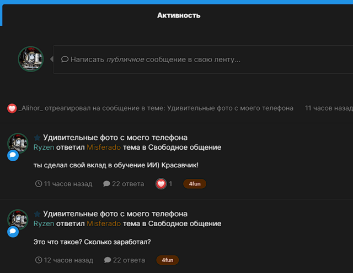The image size is (353, 273).
Task: Open the profile avatar beside the message field
Action: pos(31,59)
